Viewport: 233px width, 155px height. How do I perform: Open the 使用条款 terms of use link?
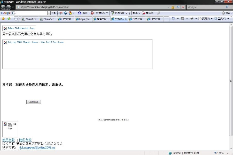[x=9, y=140]
